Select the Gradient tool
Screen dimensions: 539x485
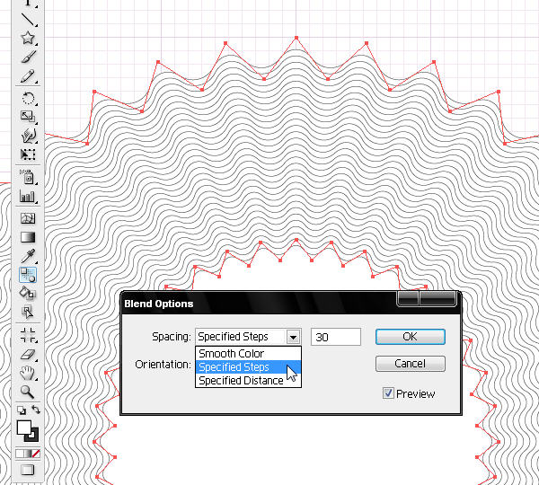(28, 237)
